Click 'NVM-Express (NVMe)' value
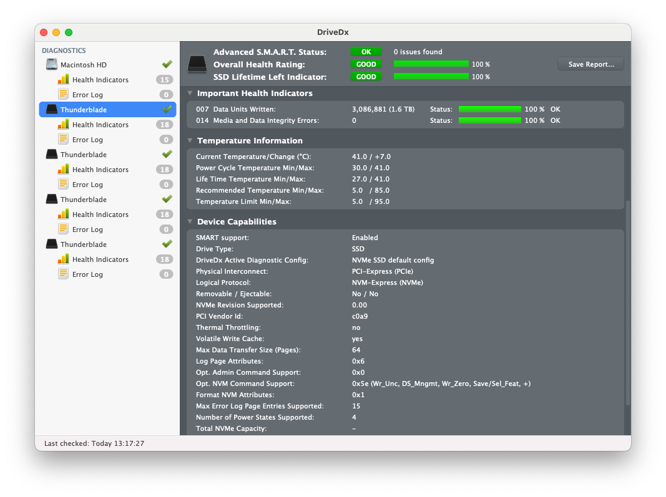Viewport: 666px width, 497px height. tap(388, 282)
